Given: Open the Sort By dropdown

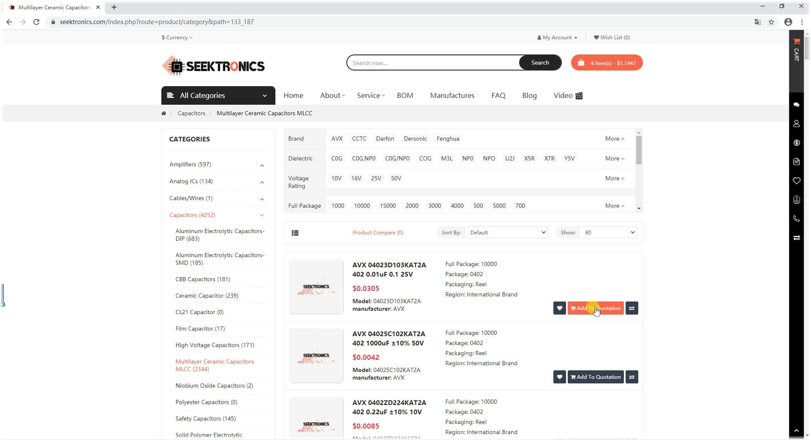Looking at the screenshot, I should [x=506, y=233].
